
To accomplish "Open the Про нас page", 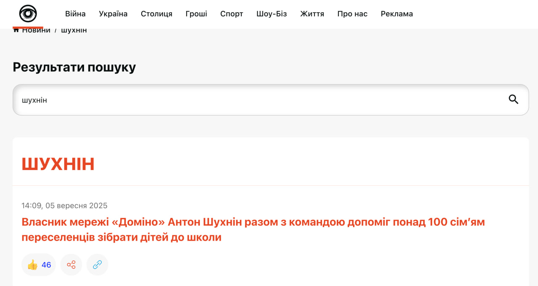I will pos(352,14).
